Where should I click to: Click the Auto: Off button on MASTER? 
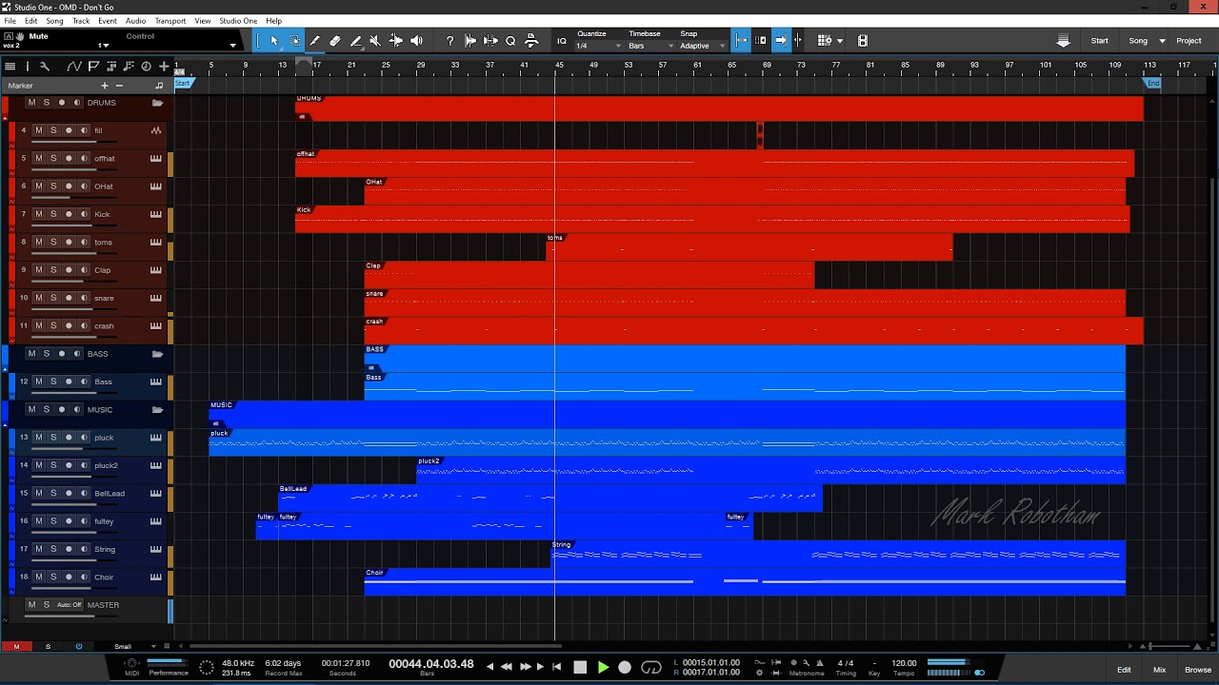[x=70, y=605]
